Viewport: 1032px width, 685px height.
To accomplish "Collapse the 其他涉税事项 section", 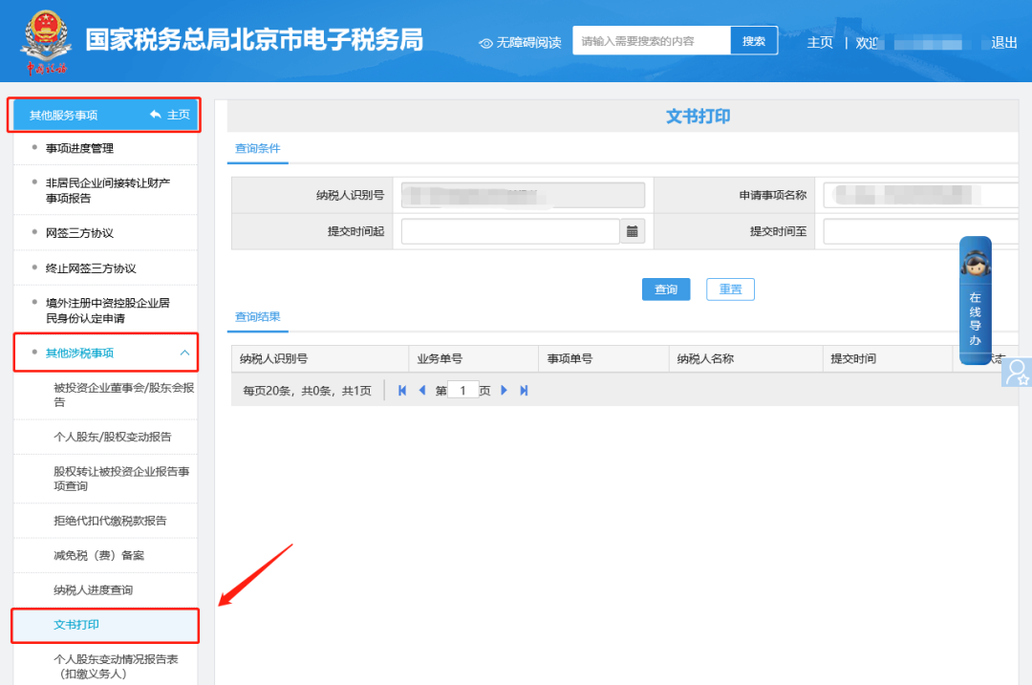I will coord(184,353).
